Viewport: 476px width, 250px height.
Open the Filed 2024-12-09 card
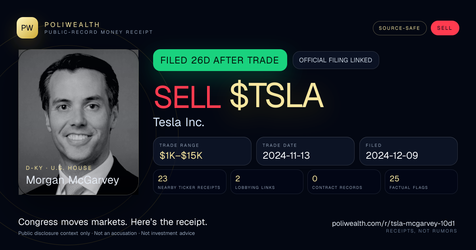click(409, 151)
